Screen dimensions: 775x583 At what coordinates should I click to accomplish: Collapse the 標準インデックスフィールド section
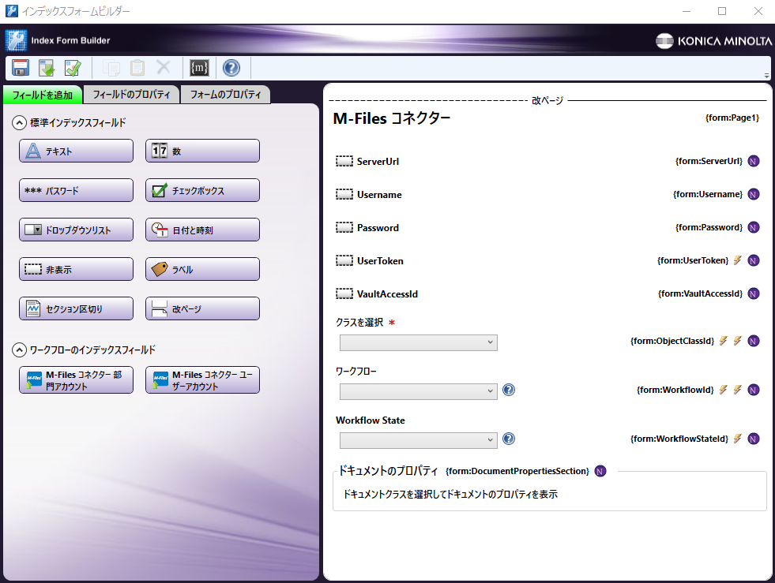point(19,122)
